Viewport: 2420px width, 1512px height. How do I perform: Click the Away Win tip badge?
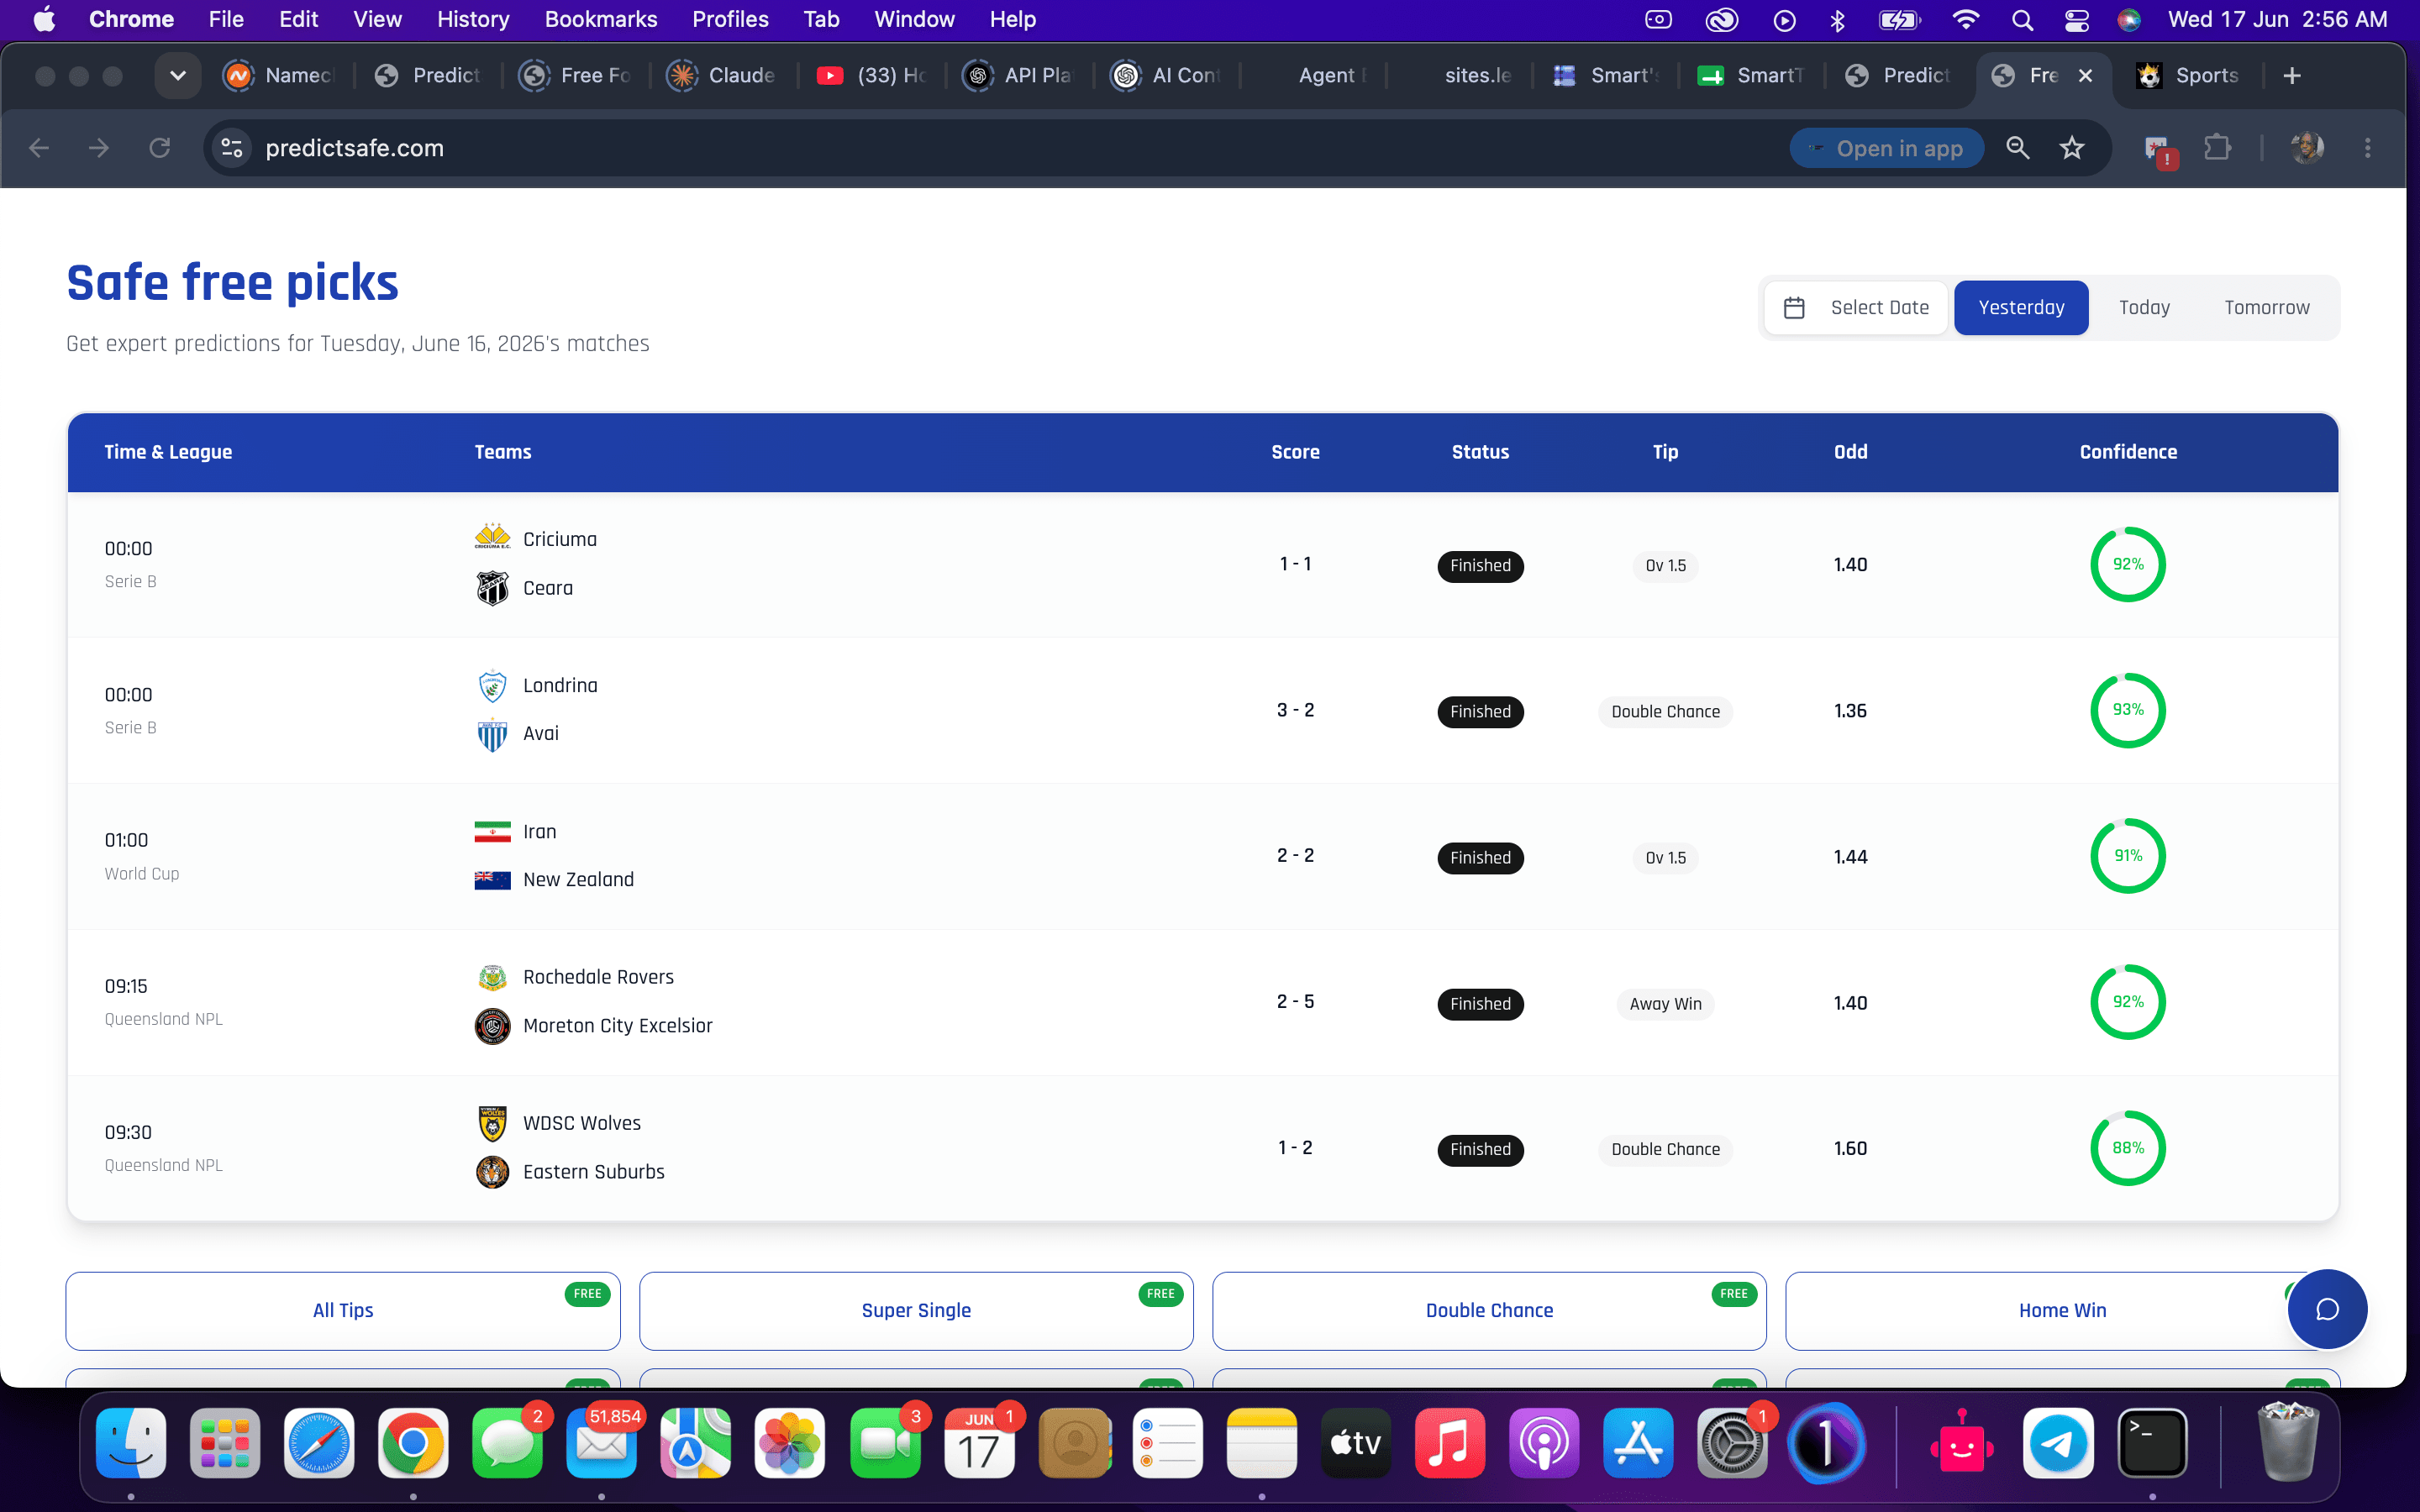click(x=1665, y=1004)
